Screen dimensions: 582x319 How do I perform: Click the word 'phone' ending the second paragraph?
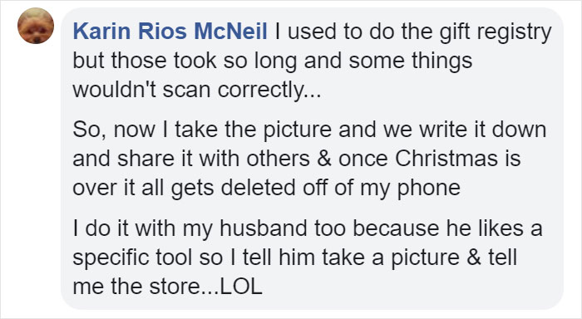[x=429, y=189]
